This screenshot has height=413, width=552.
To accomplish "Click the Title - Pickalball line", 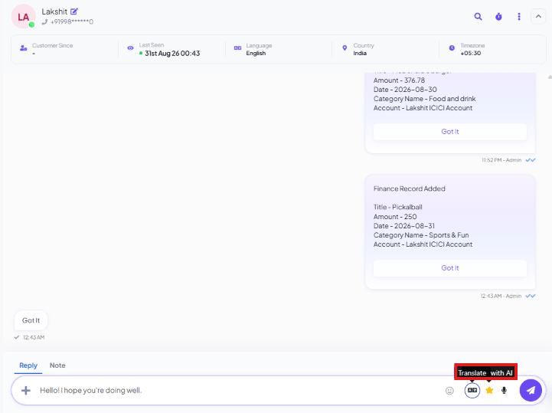I will coord(398,207).
